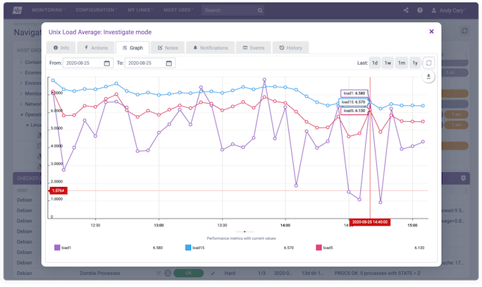This screenshot has width=482, height=287.
Task: Close the Investigate mode dialog
Action: pos(431,32)
